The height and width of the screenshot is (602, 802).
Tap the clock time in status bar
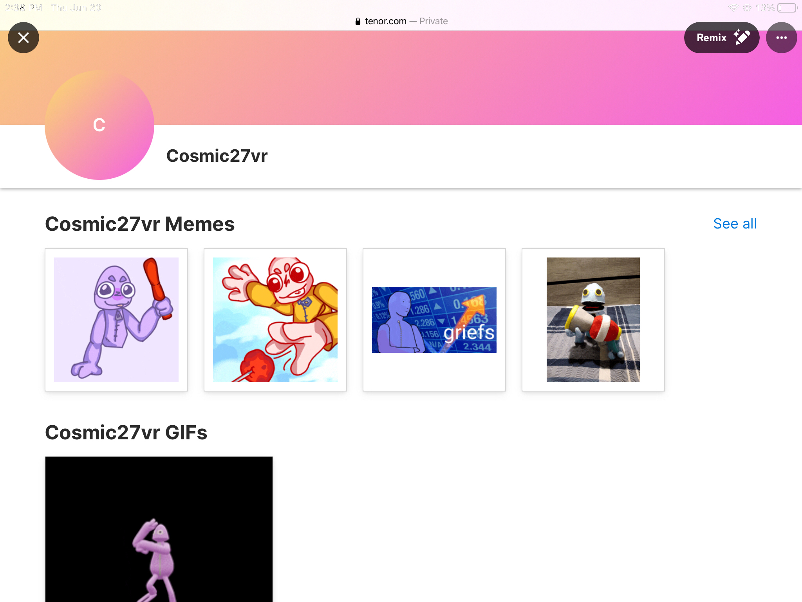(23, 8)
